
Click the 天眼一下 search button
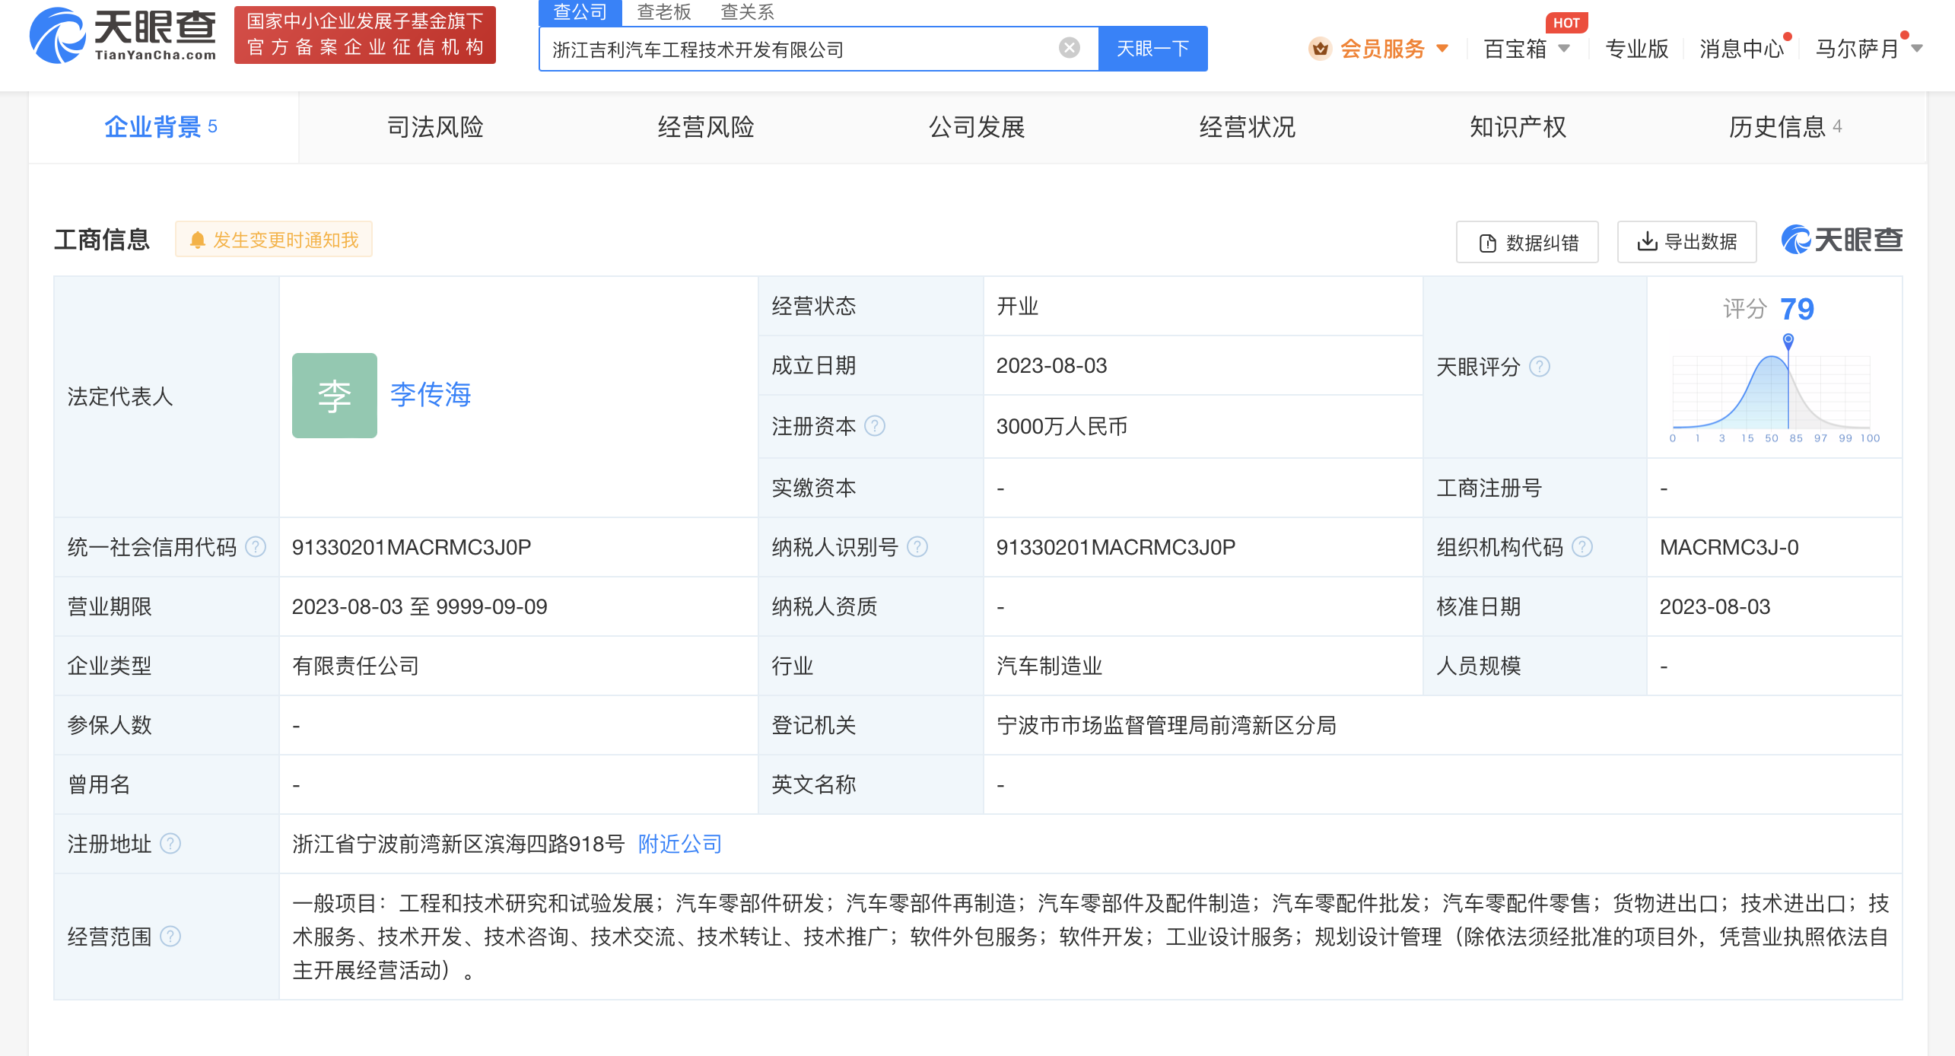[1152, 49]
